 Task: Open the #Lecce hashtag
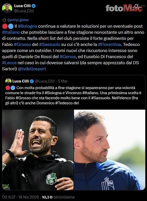coord(9,63)
